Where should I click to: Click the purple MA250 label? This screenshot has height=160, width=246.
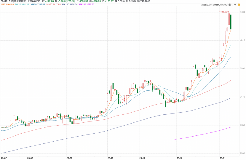click(x=87, y=4)
